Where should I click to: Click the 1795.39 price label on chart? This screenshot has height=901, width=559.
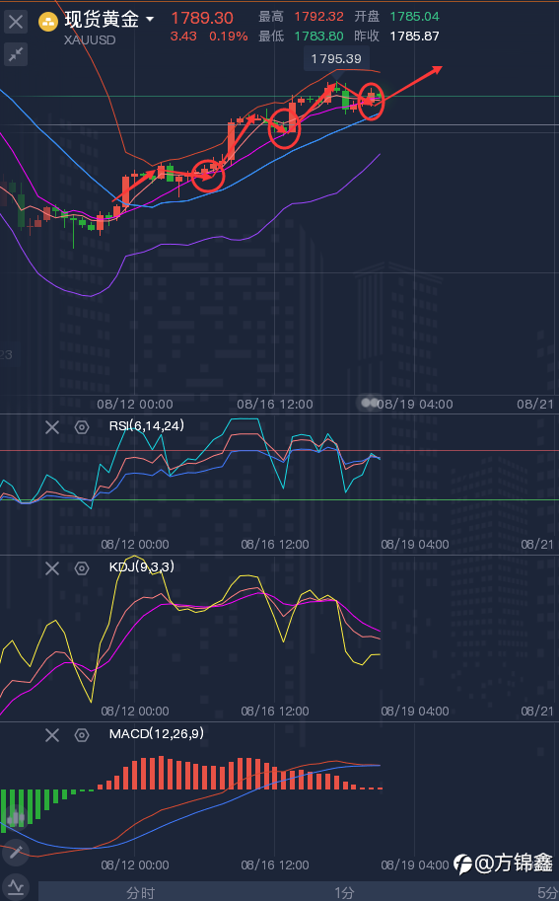tap(336, 59)
